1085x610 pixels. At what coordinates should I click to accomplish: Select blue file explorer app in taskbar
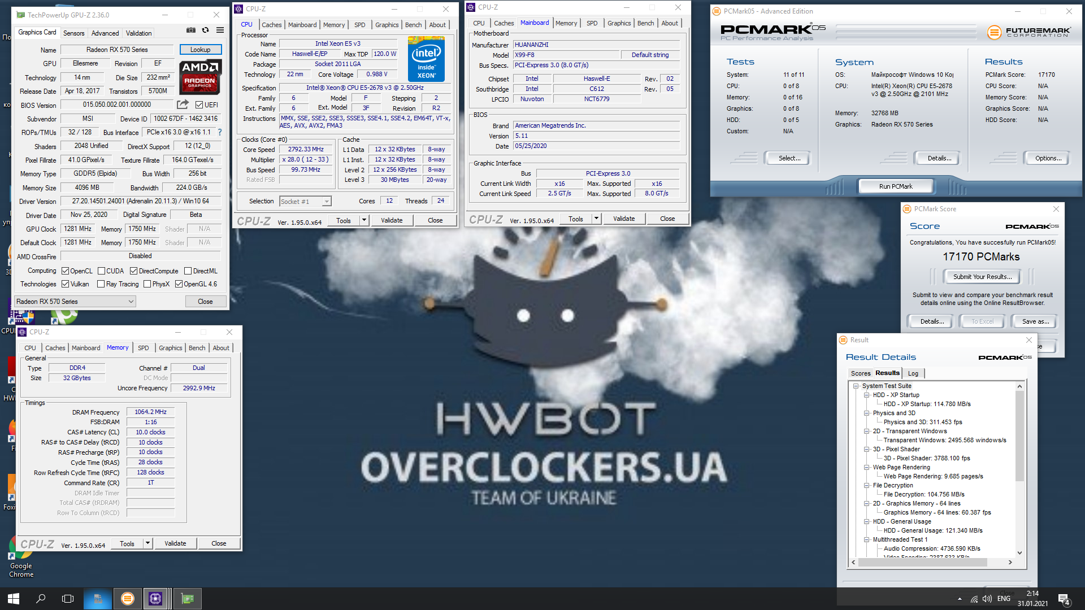click(x=98, y=599)
